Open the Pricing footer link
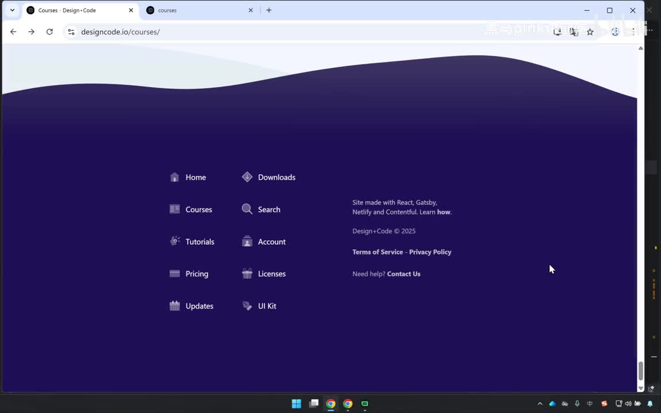Viewport: 661px width, 413px height. point(197,274)
